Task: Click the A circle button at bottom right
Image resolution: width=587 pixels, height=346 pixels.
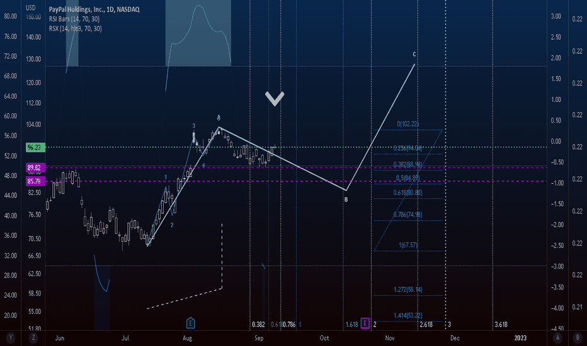Action: point(557,338)
